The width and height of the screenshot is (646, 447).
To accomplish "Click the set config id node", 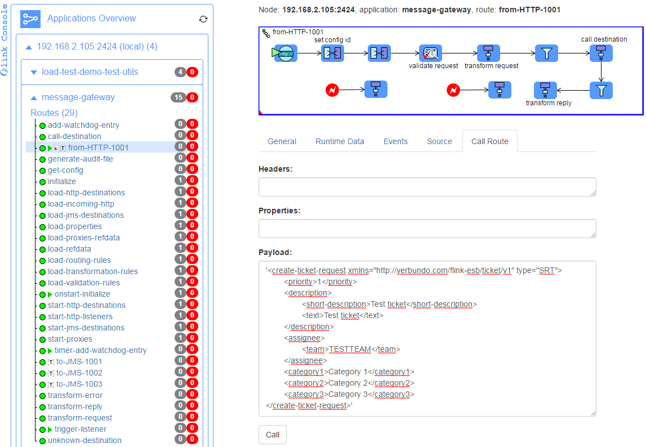I will (332, 53).
